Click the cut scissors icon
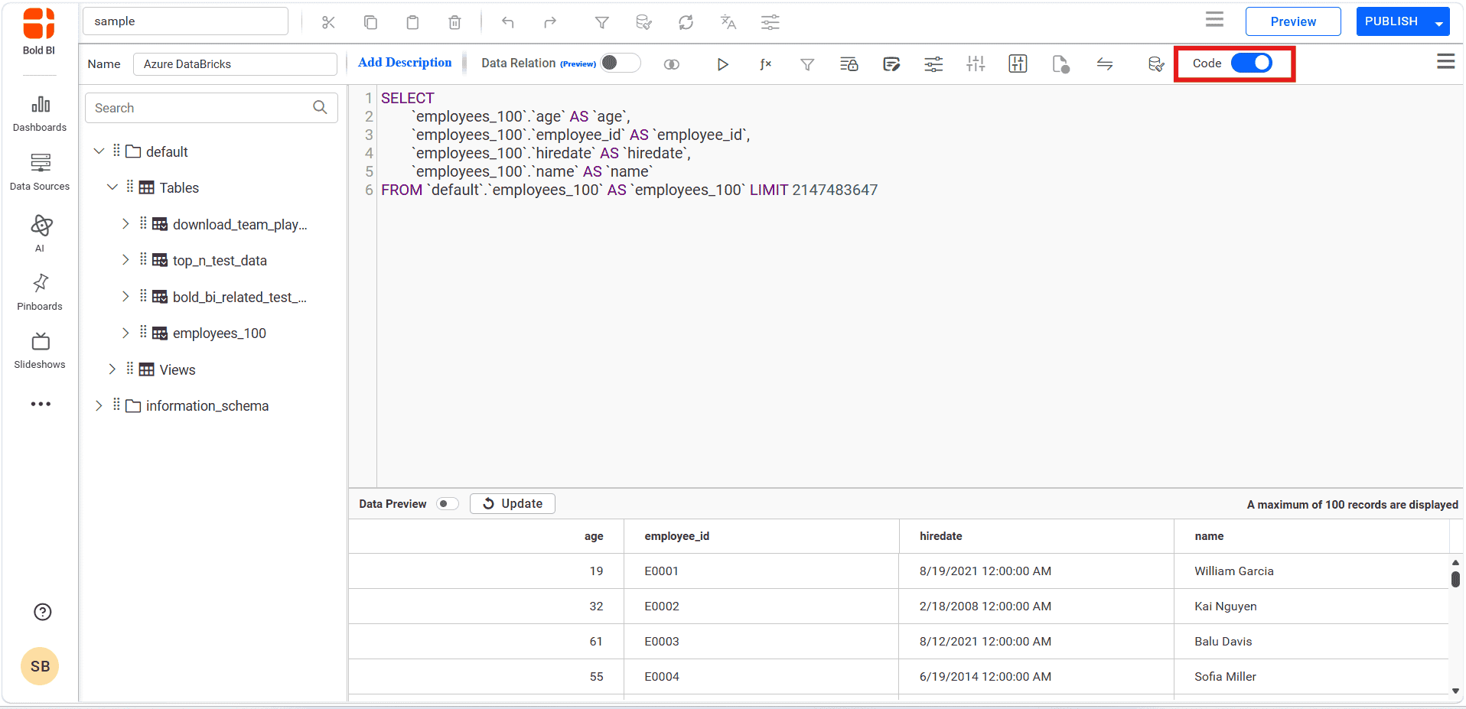The height and width of the screenshot is (709, 1466). coord(328,22)
